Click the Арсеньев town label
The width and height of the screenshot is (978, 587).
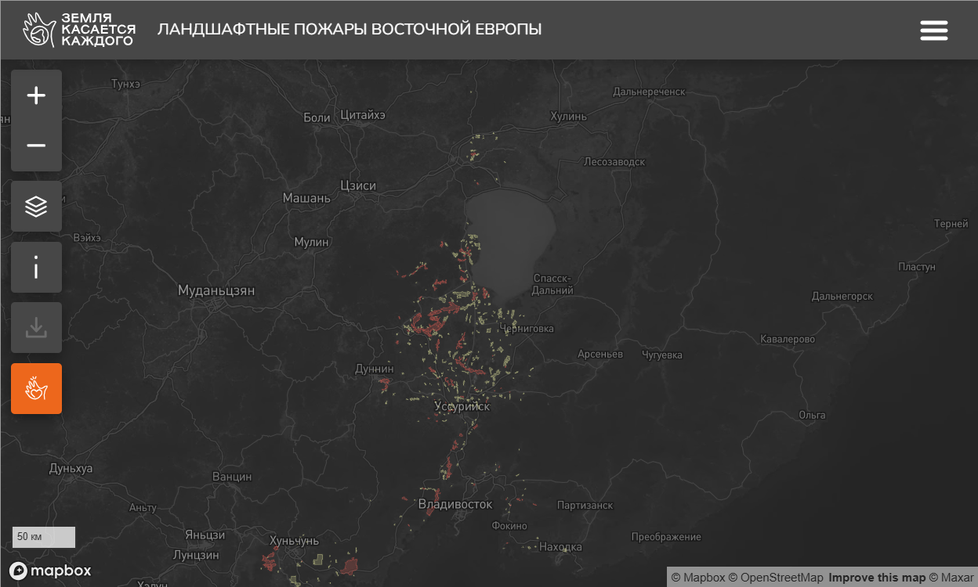[600, 354]
